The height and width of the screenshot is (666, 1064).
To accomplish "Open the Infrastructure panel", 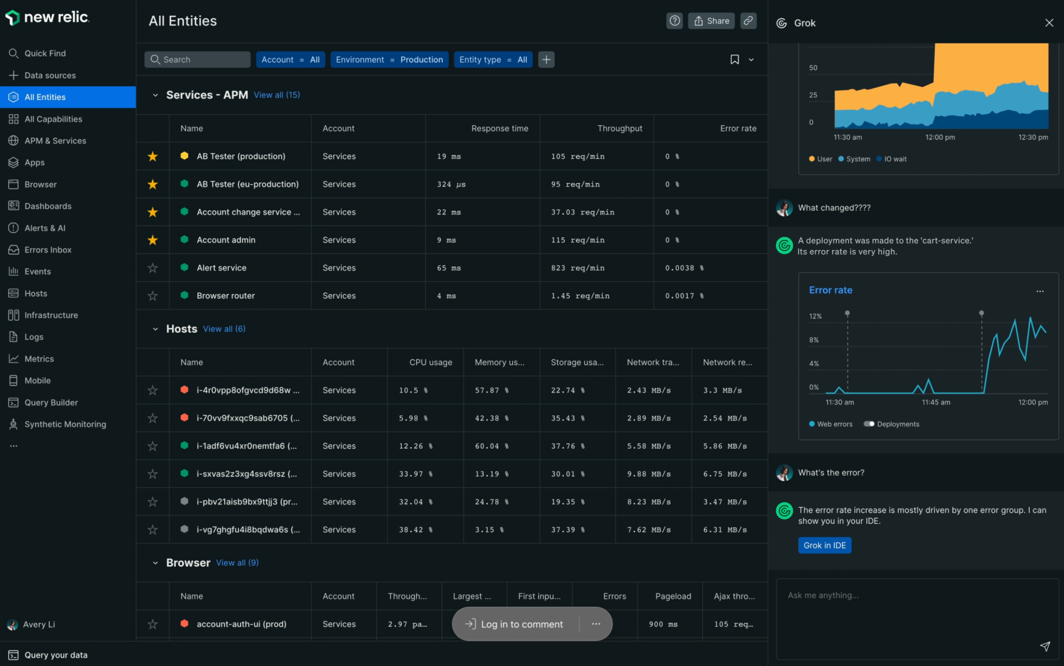I will pos(52,315).
